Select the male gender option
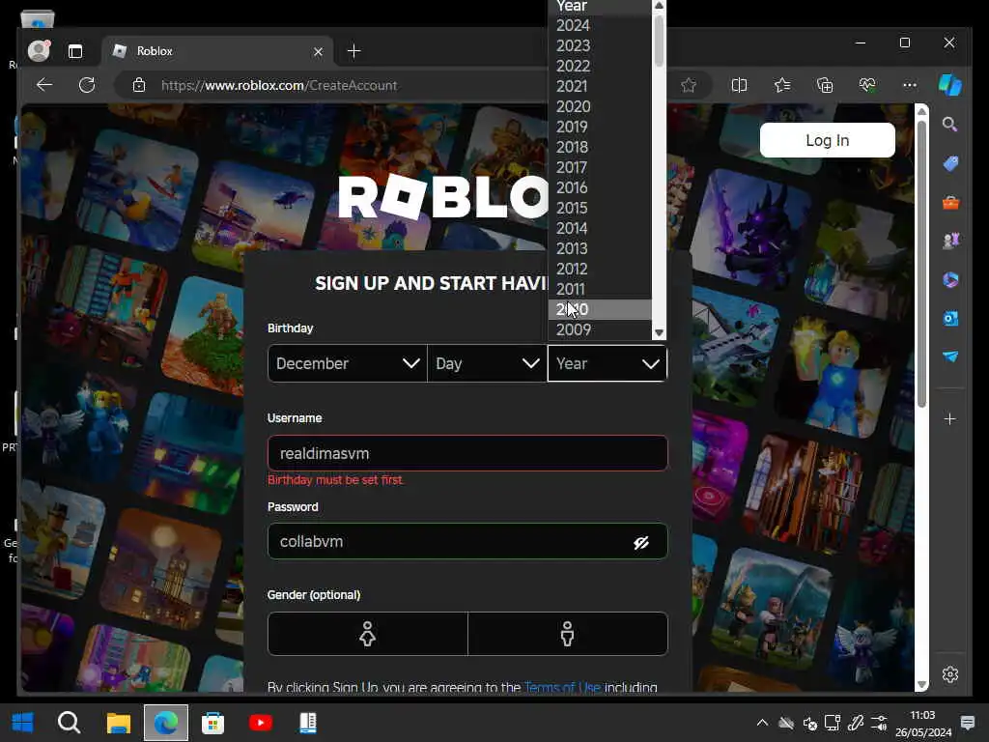The image size is (989, 742). (x=568, y=634)
